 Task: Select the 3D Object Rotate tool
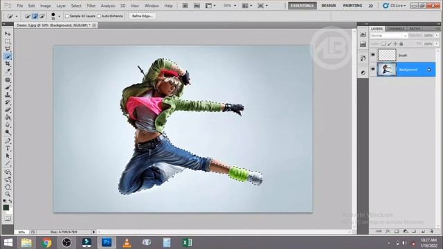coord(8,172)
